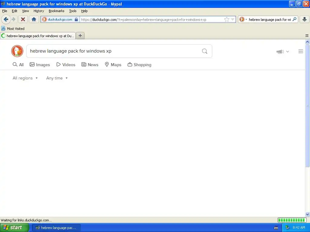Switch to Videos results
Screen dimensions: 310x232
(66, 65)
